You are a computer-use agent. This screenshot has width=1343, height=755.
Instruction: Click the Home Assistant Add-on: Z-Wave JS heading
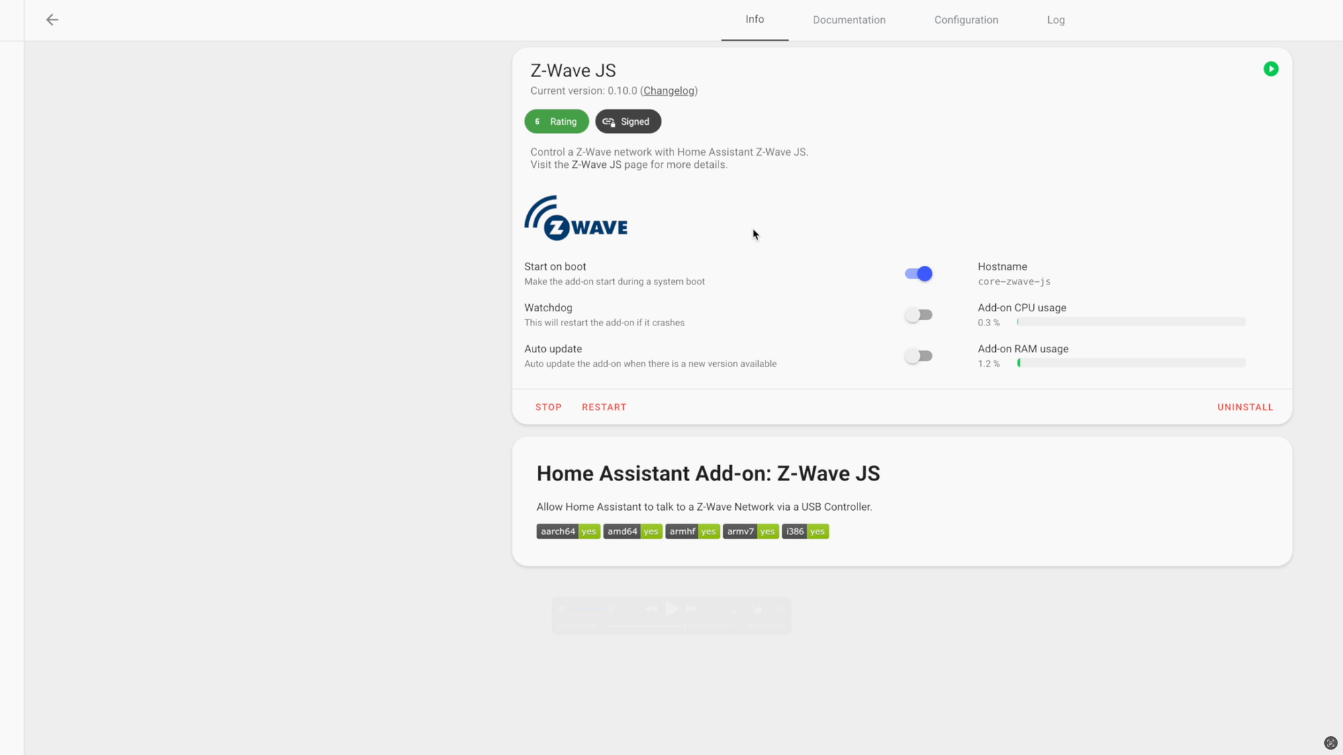[708, 474]
